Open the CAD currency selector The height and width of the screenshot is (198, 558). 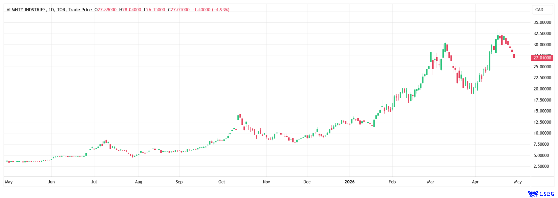tap(539, 10)
